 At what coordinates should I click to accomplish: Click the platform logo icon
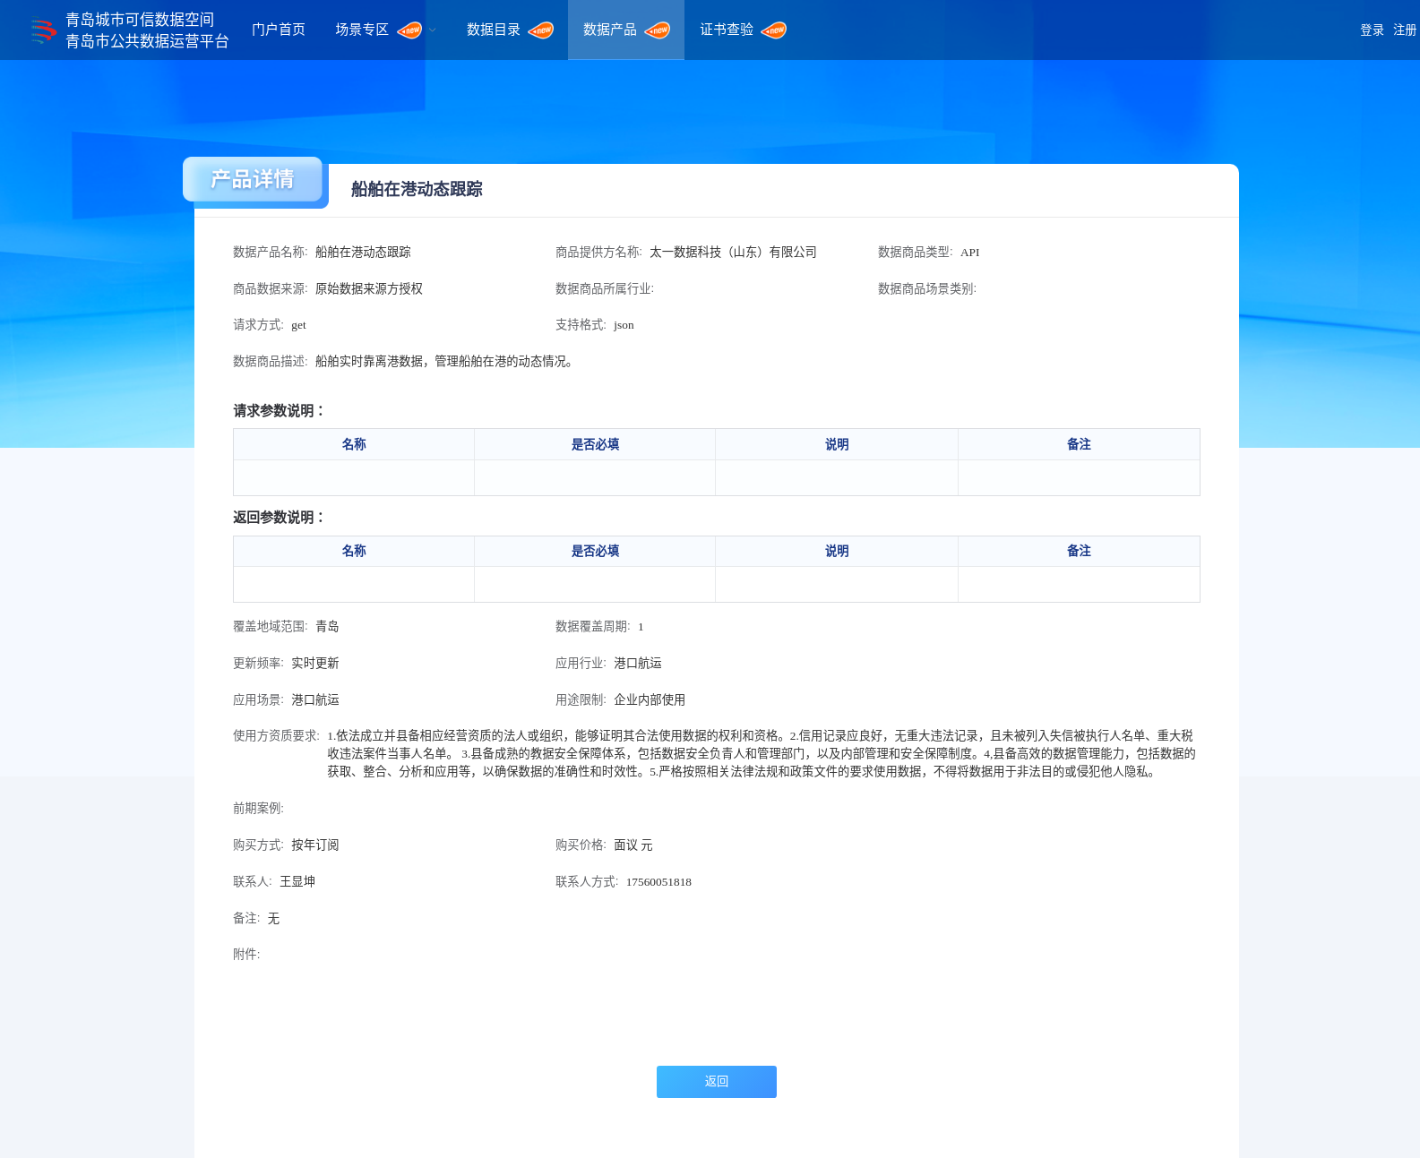point(43,30)
